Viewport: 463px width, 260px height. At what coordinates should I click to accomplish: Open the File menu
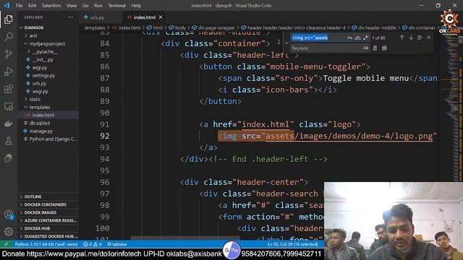click(x=19, y=6)
